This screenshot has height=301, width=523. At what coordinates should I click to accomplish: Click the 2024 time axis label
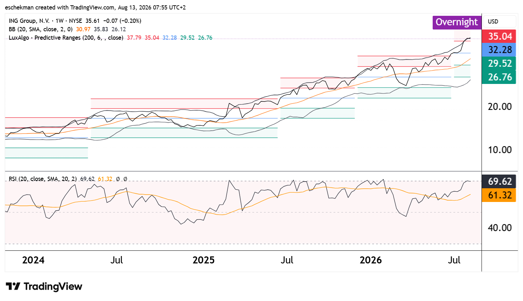[x=33, y=260]
